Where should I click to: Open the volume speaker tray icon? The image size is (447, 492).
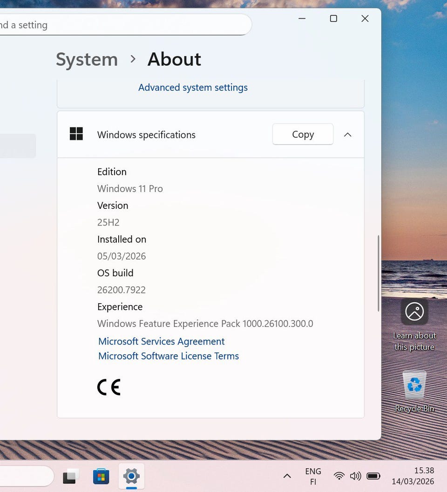coord(356,476)
